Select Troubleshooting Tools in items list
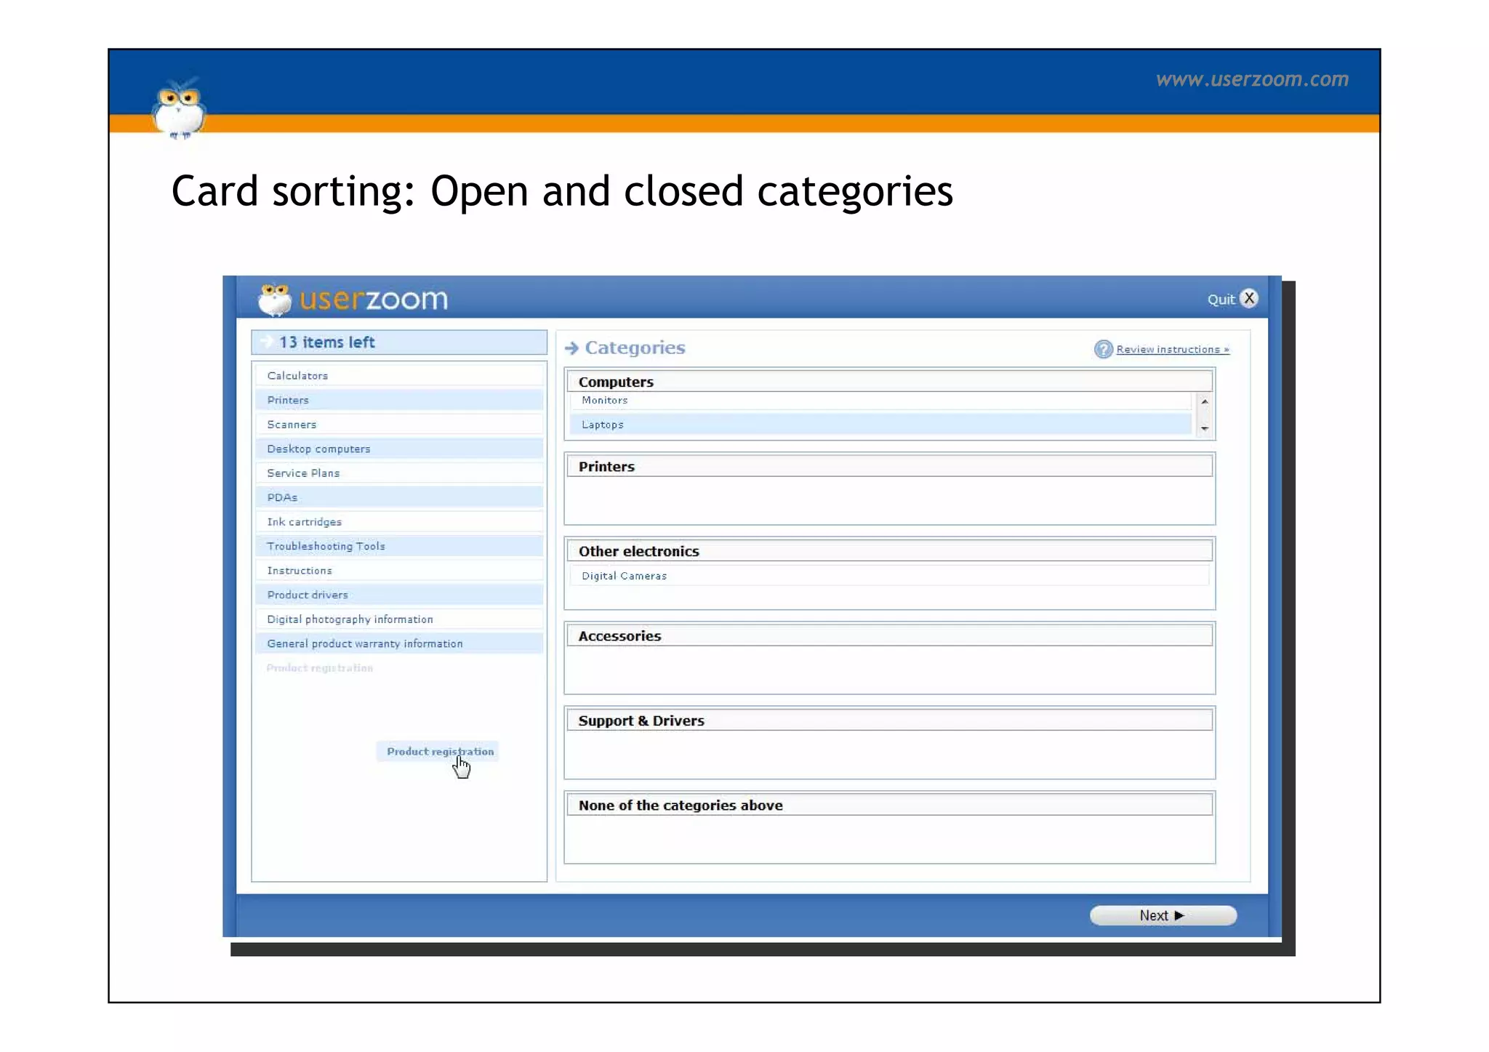This screenshot has width=1489, height=1052. click(326, 547)
